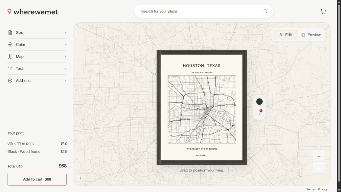
Task: Expand the Size section chevron
Action: click(x=66, y=33)
